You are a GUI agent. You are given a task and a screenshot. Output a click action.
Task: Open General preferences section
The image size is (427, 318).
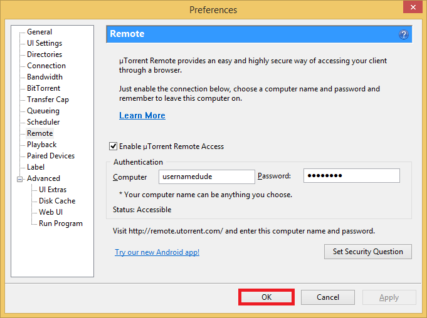[40, 32]
